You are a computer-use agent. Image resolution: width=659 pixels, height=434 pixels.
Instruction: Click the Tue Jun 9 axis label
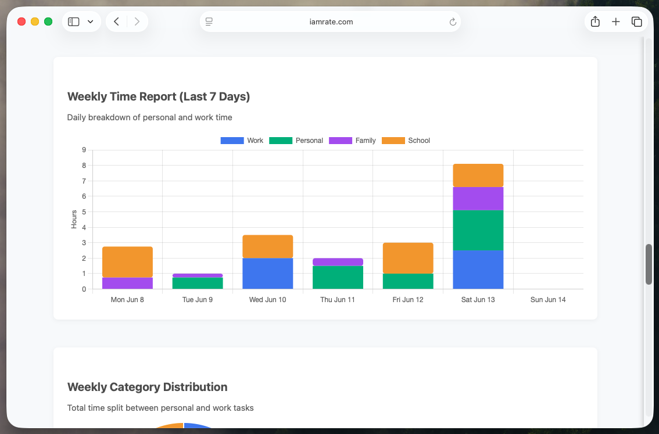click(x=198, y=300)
